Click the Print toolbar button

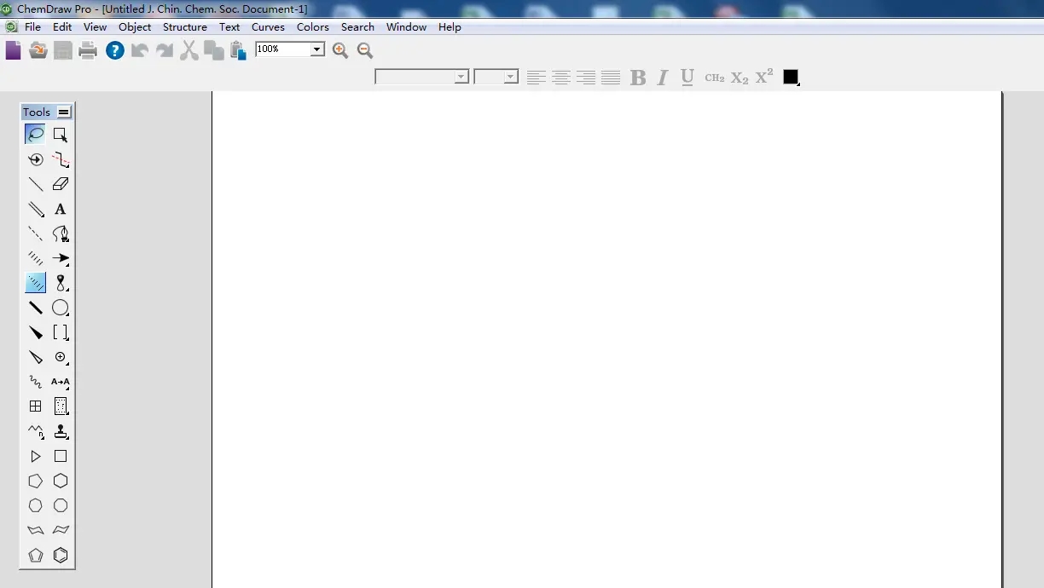click(x=88, y=50)
